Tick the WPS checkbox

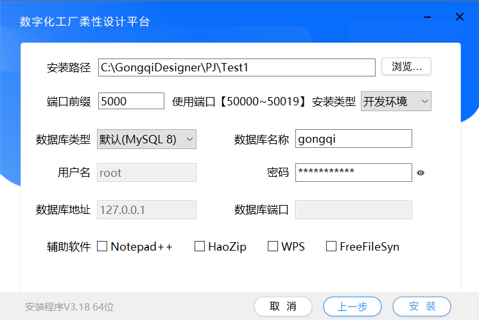tap(273, 246)
